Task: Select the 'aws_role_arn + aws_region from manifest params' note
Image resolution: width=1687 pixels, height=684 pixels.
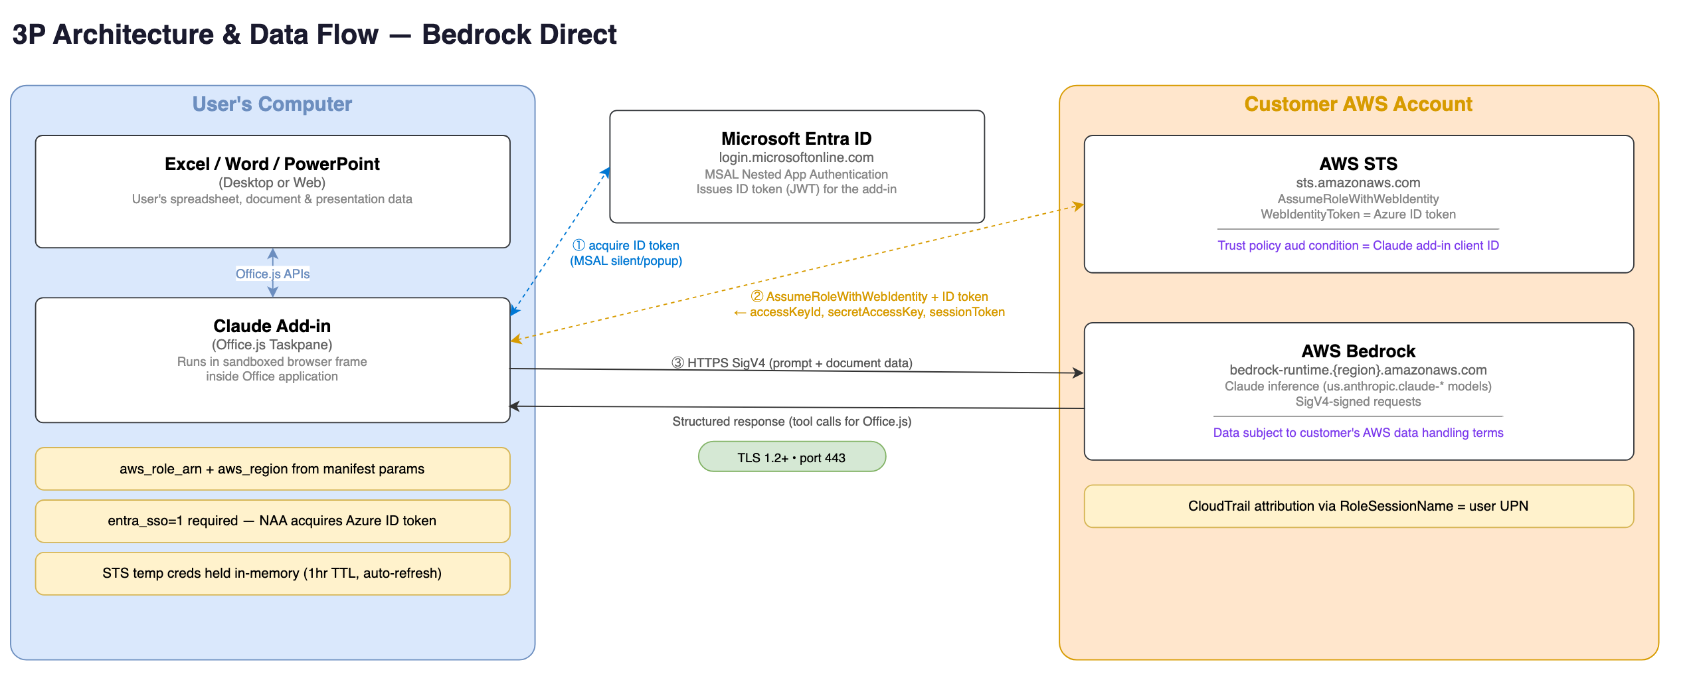Action: pyautogui.click(x=272, y=469)
